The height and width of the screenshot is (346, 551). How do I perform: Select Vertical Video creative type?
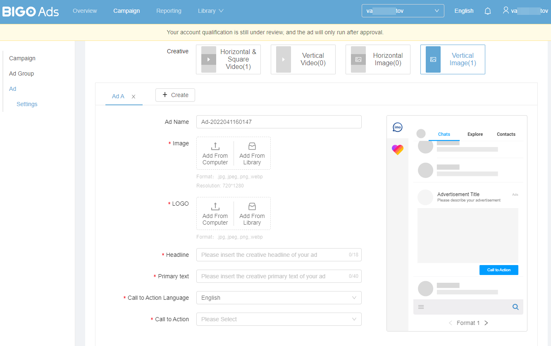point(303,59)
